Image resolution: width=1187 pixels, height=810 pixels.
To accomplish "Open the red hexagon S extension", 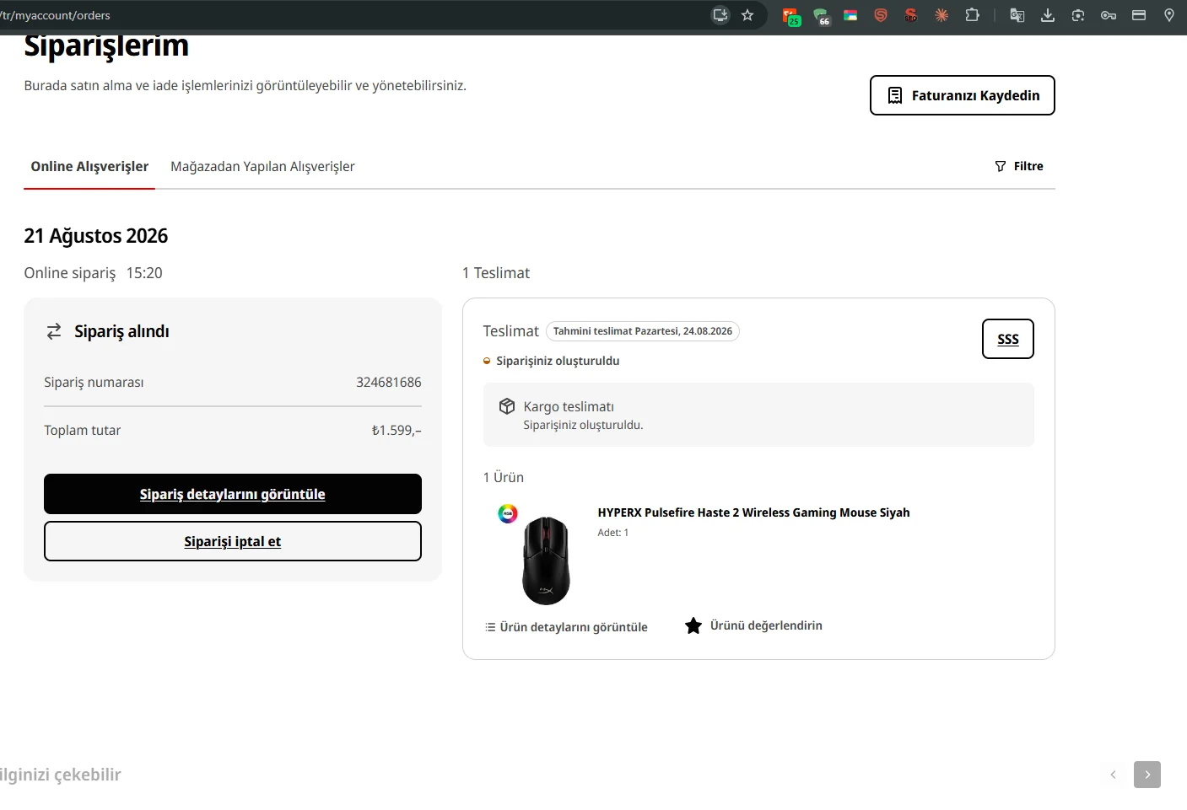I will click(881, 15).
